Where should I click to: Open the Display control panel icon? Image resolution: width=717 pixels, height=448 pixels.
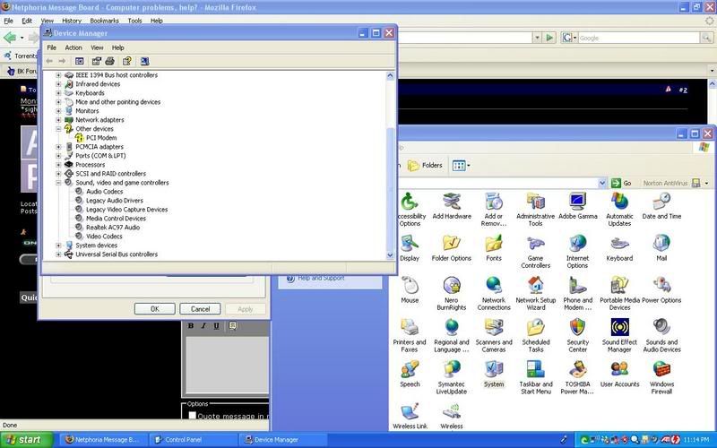coord(410,248)
